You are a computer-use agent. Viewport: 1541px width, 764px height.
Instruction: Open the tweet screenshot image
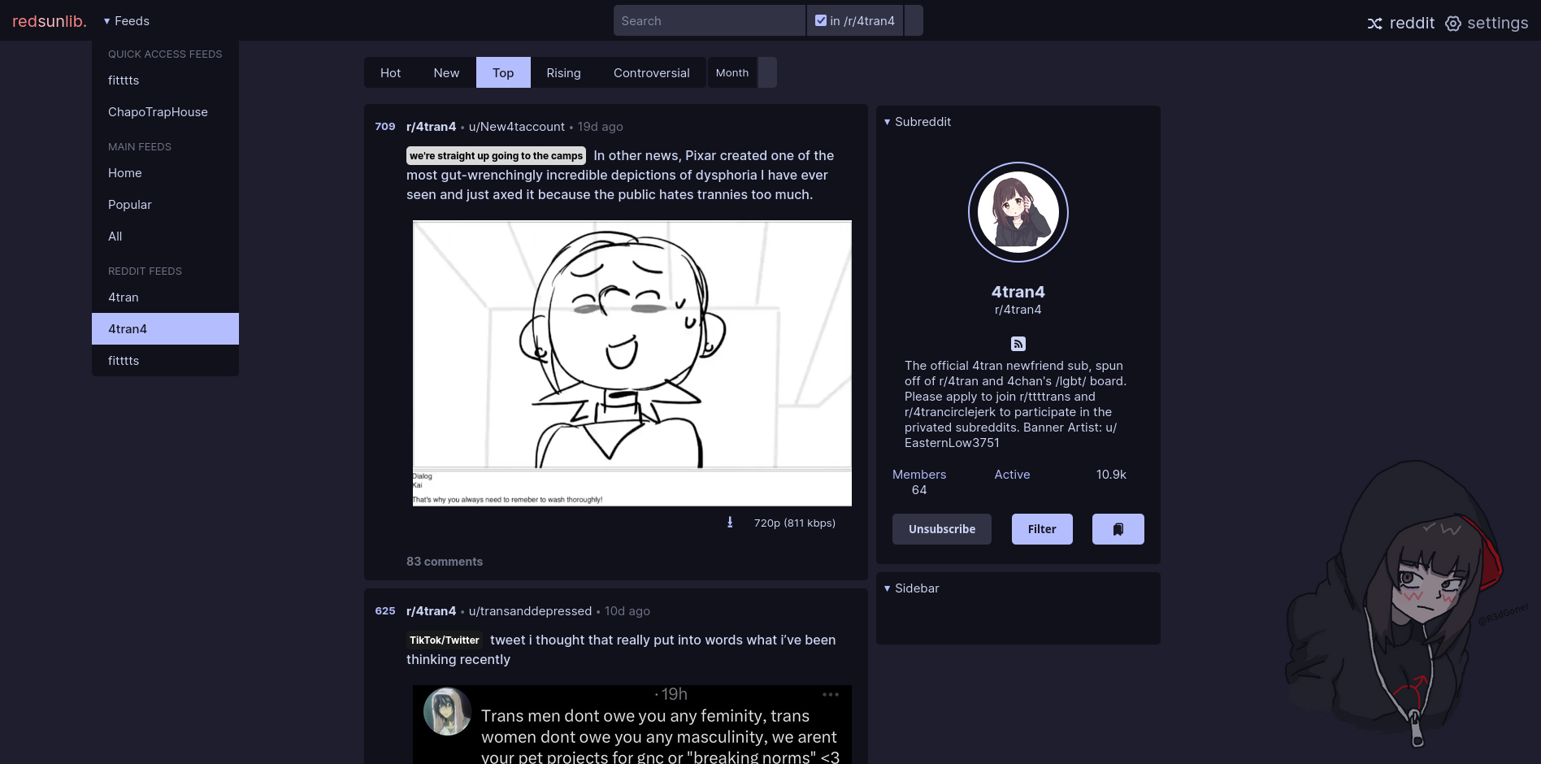pyautogui.click(x=632, y=724)
